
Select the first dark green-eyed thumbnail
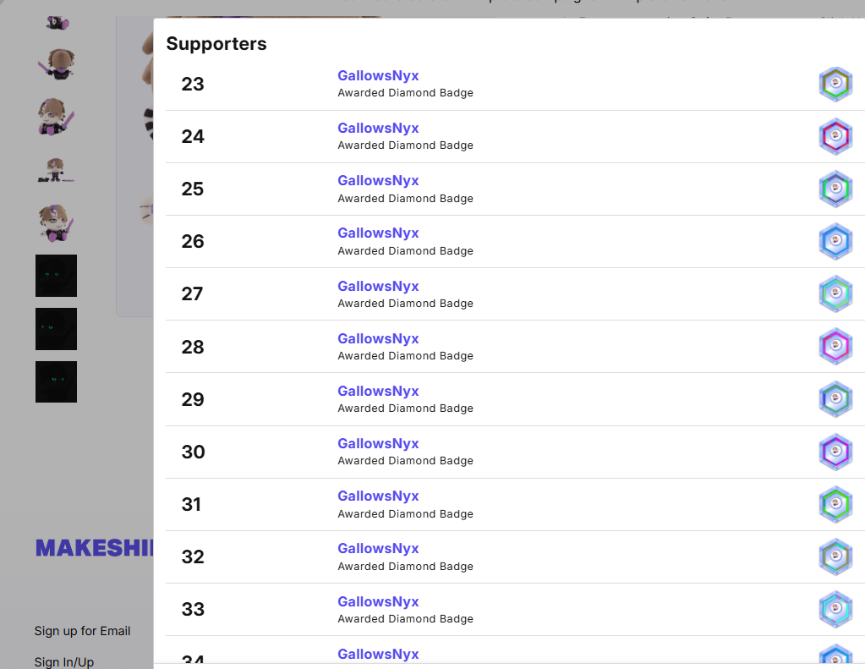point(56,276)
